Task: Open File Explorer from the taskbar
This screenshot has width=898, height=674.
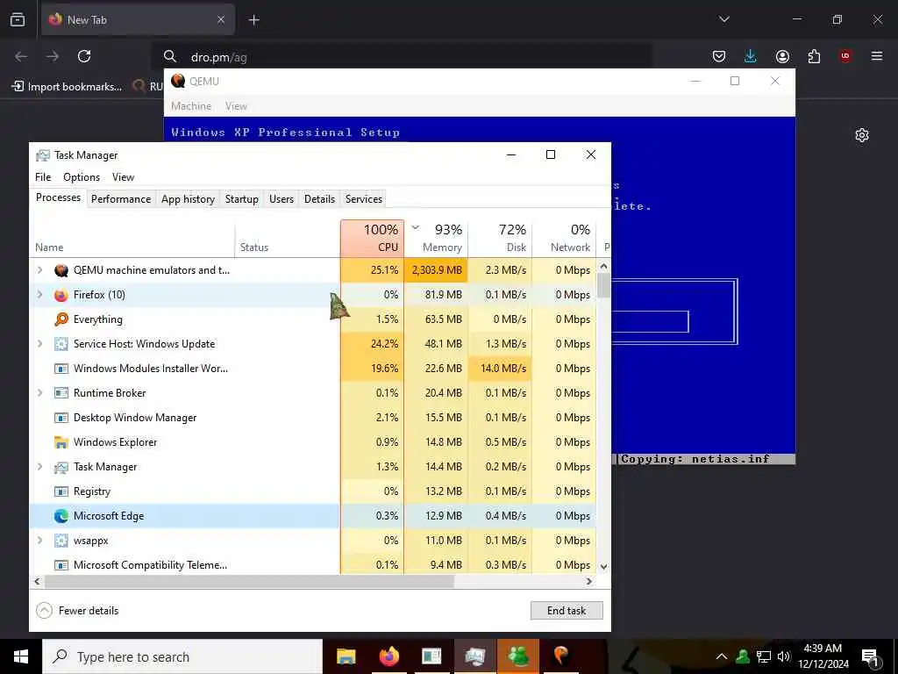Action: coord(346,656)
